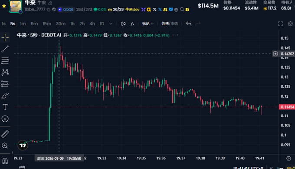Enter fullscreen chart mode
This screenshot has height=169, width=295.
pyautogui.click(x=280, y=24)
